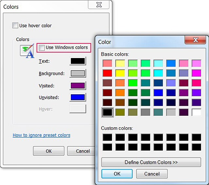Close the Colors dialog window
This screenshot has width=209, height=185.
99,5
